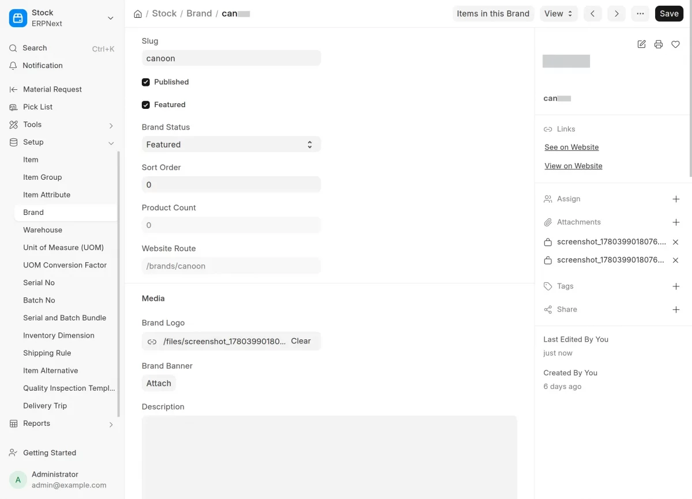Remove the second screenshot attachment
This screenshot has height=499, width=692.
click(675, 260)
